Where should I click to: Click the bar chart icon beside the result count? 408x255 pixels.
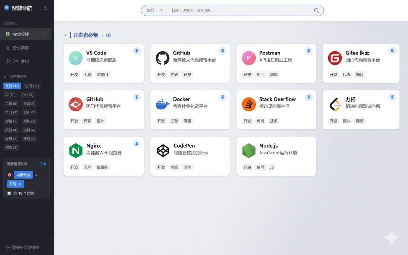click(9, 193)
